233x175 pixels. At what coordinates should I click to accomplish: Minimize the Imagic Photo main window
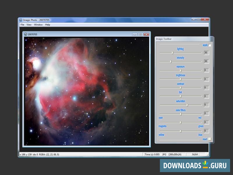pos(193,19)
